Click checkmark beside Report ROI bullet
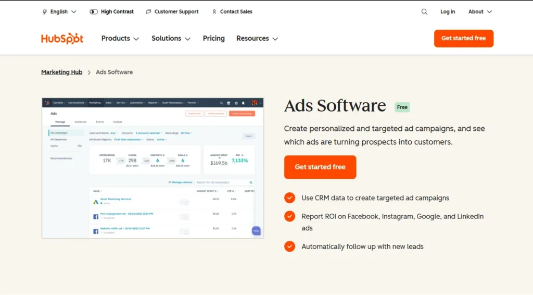 point(289,216)
